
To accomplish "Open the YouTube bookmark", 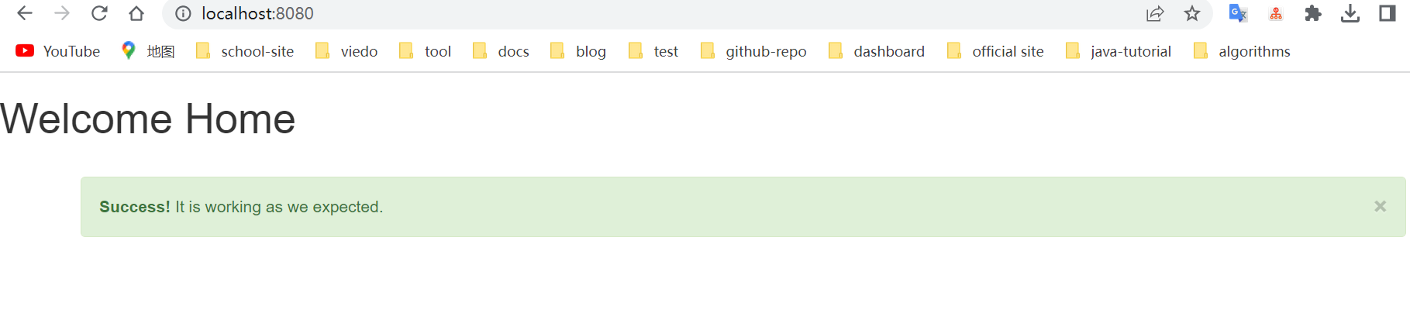I will pos(58,51).
